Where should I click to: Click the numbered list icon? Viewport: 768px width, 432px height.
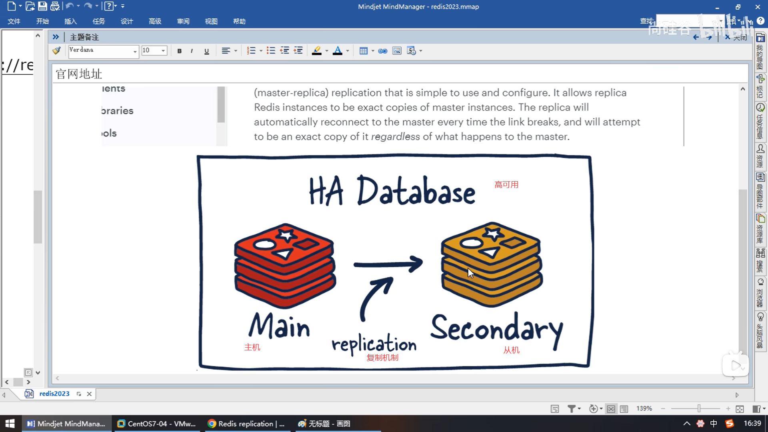[x=251, y=51]
